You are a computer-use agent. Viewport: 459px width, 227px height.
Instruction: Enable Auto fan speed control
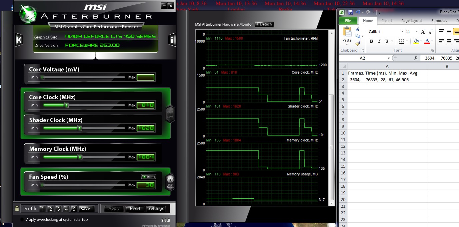point(148,177)
